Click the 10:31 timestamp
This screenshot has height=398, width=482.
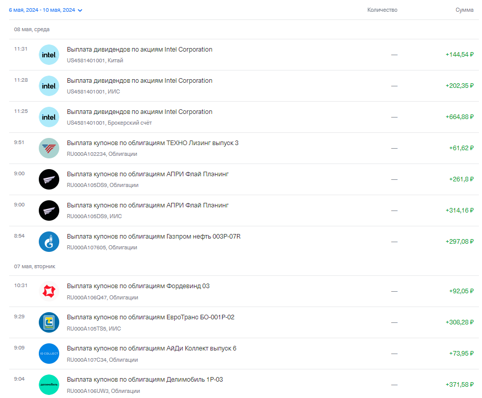20,286
